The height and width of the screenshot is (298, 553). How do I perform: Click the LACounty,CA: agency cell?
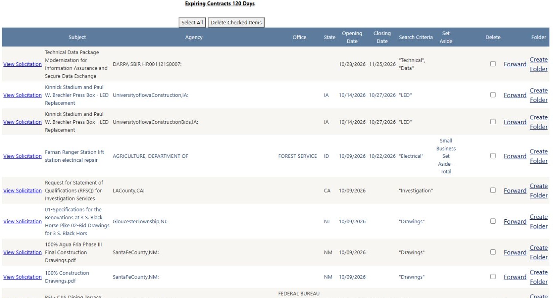[129, 191]
